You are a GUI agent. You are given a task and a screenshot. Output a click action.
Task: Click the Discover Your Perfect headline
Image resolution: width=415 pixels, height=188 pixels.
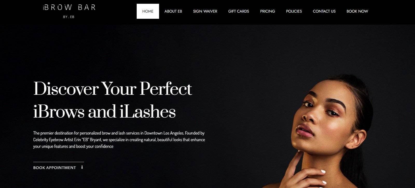coord(113,89)
